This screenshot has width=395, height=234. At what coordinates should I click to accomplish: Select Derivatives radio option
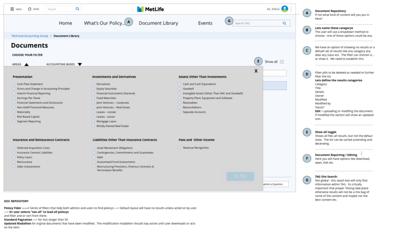93,84
